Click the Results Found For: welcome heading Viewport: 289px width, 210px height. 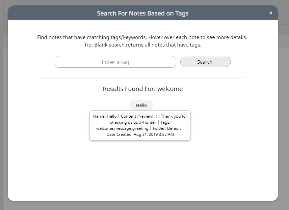click(143, 89)
